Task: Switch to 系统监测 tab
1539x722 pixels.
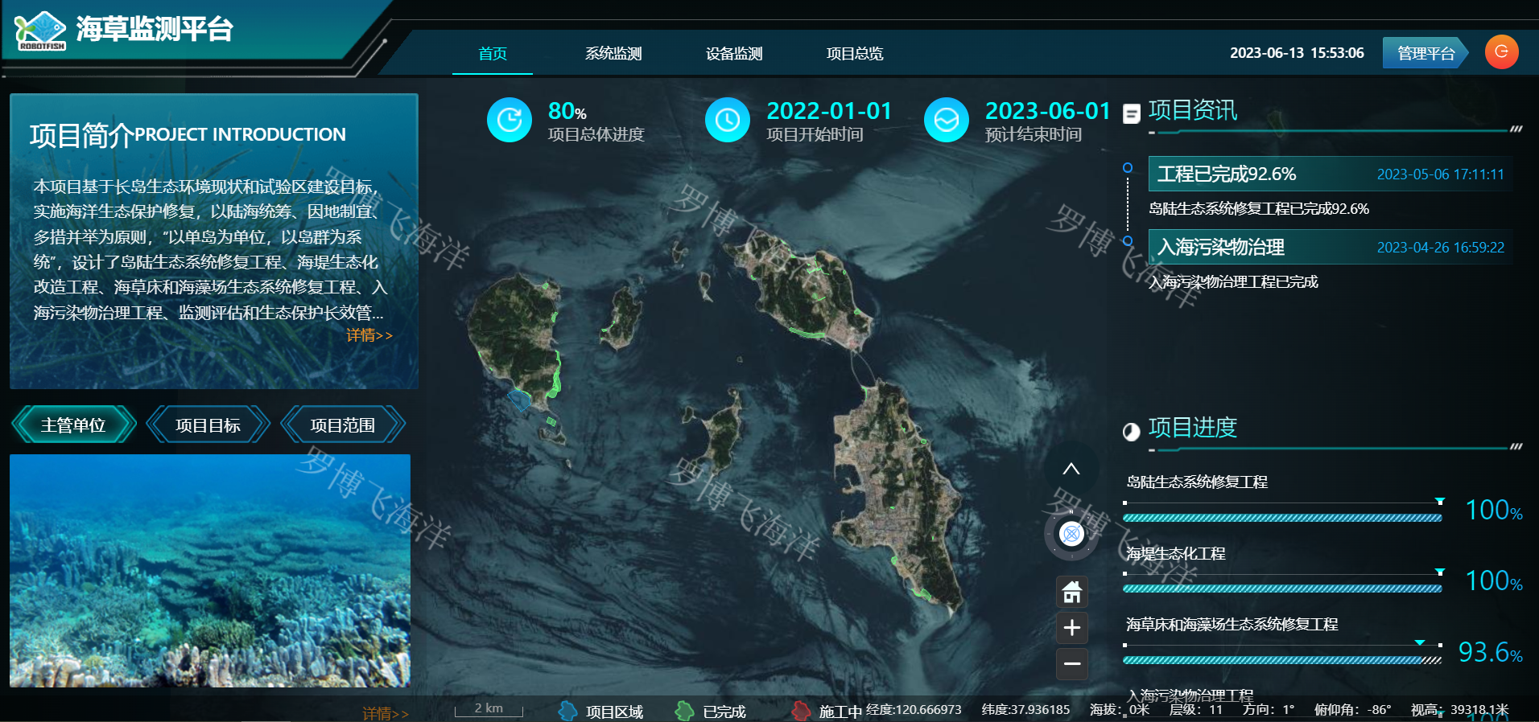Action: 613,54
